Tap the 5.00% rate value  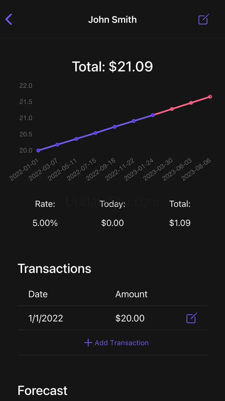point(45,223)
